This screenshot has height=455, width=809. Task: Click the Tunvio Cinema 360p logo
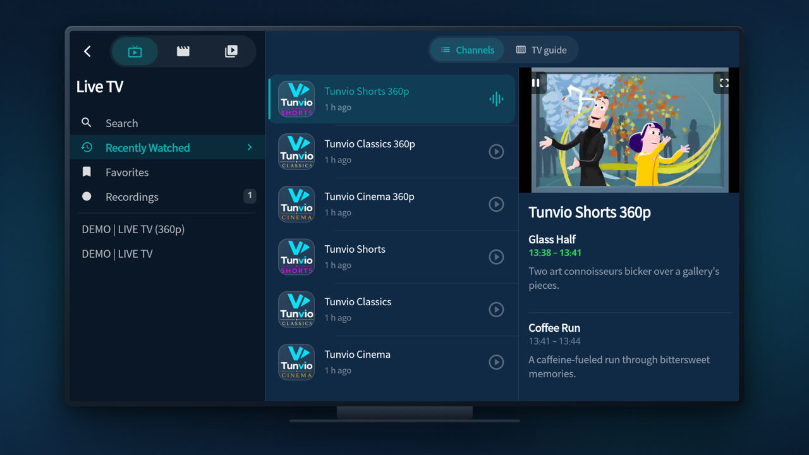(296, 204)
